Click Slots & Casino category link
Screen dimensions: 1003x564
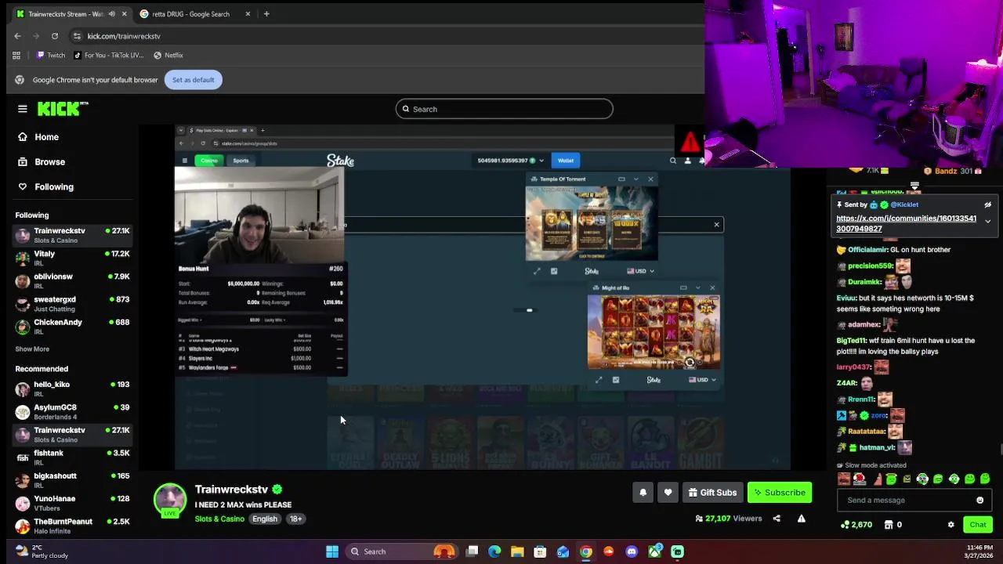219,519
